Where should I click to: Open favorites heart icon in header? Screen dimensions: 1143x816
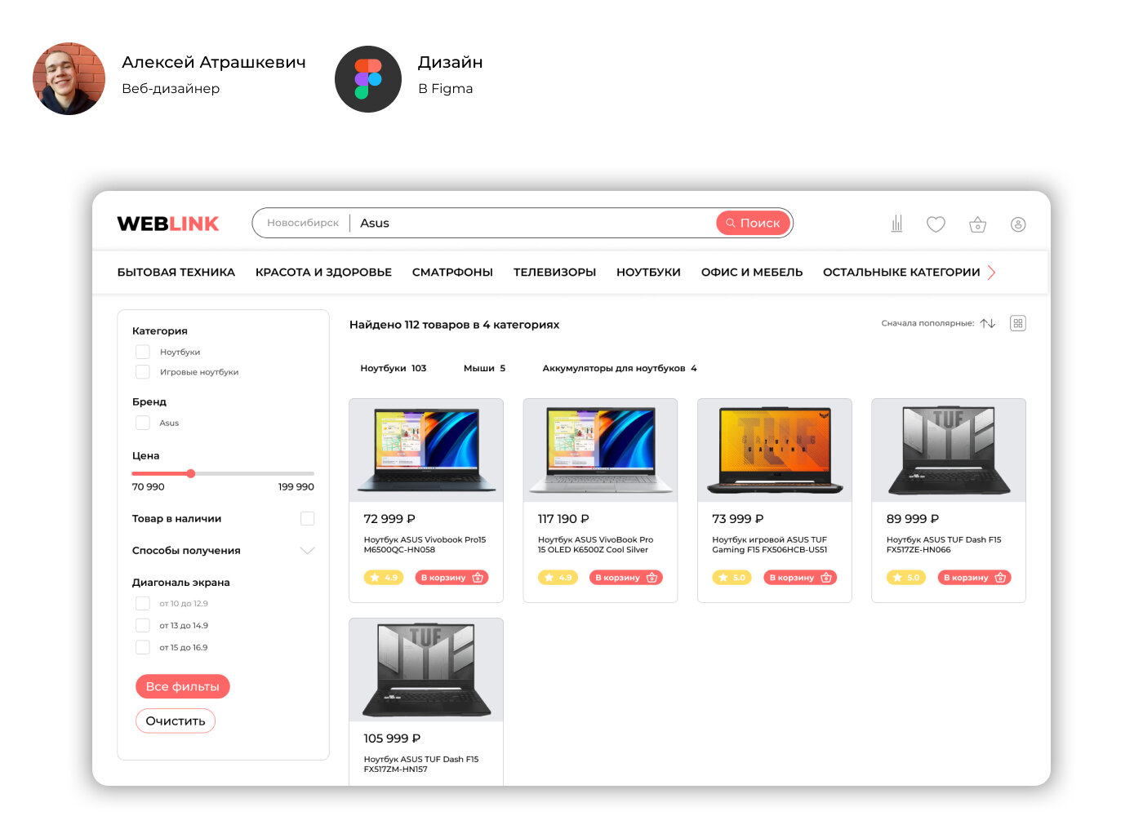pyautogui.click(x=936, y=224)
